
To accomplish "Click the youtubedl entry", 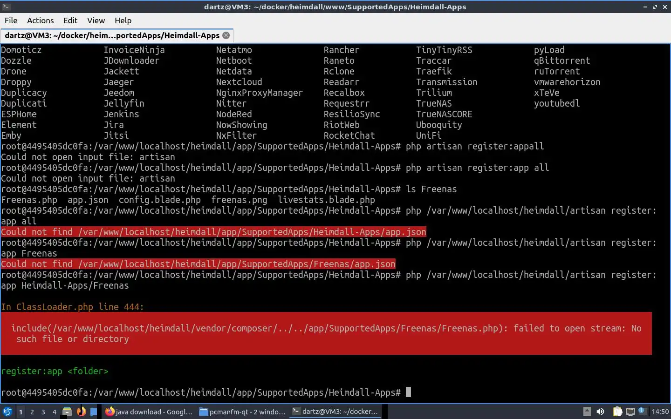I will point(557,103).
